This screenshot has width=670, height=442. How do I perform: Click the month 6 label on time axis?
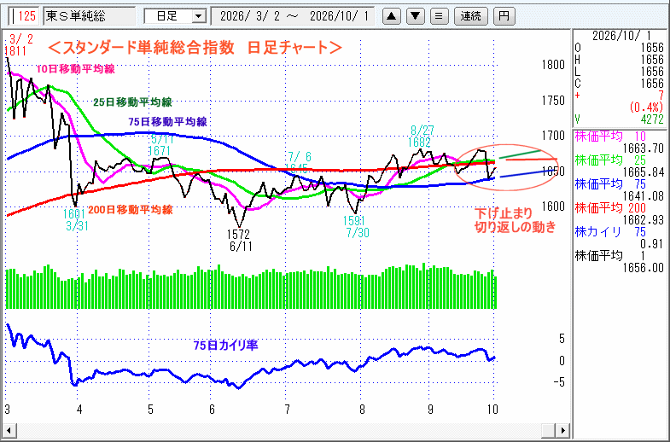[212, 410]
